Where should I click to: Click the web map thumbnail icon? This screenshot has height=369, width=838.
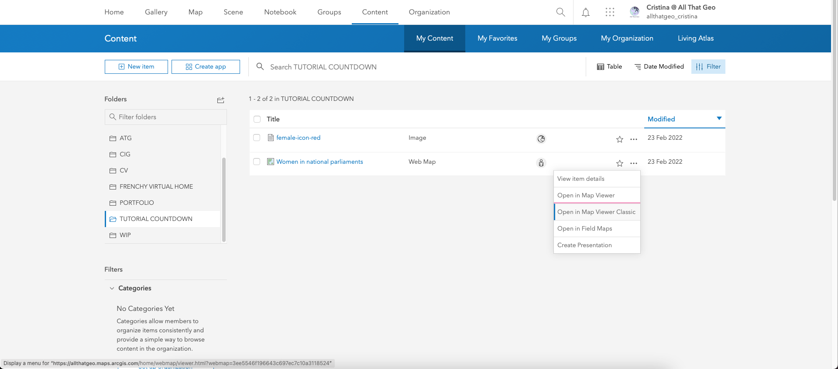click(271, 162)
